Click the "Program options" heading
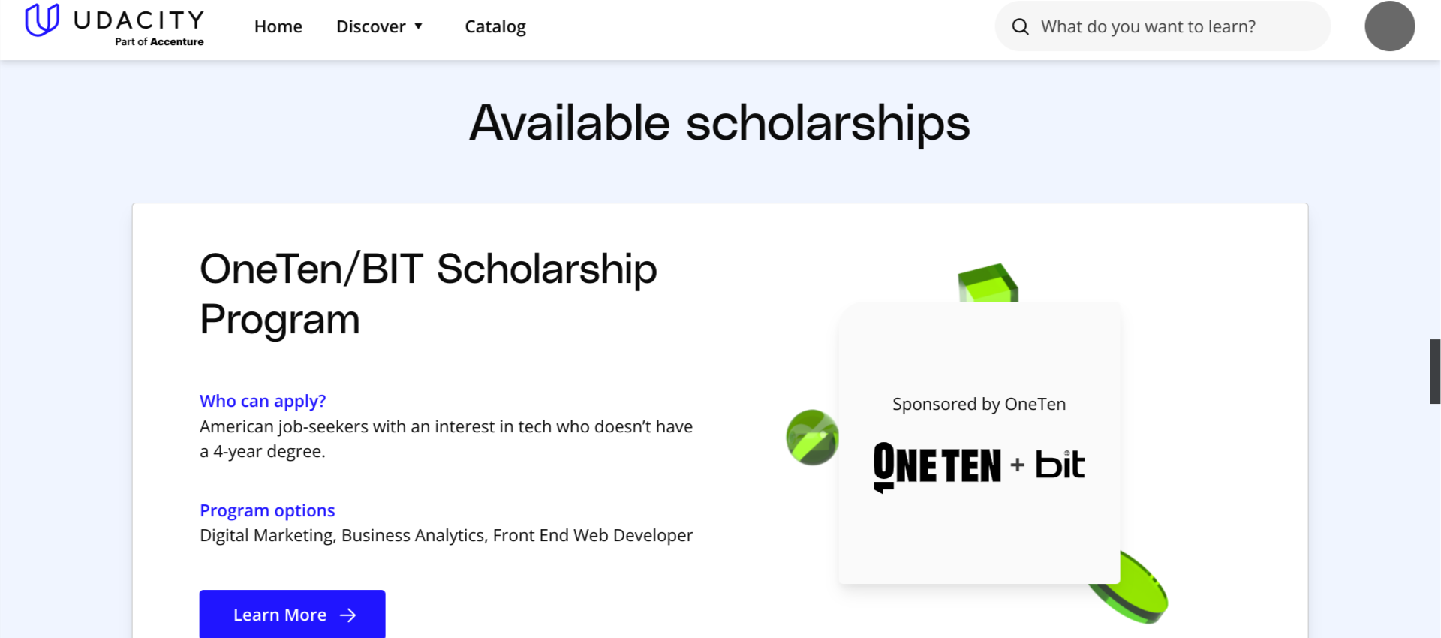The image size is (1441, 638). [267, 510]
